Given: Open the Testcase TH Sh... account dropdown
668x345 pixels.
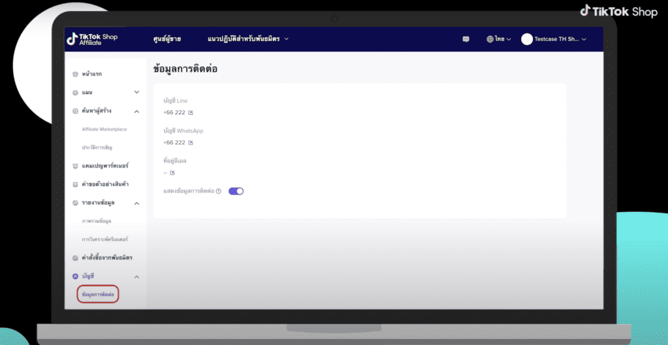Looking at the screenshot, I should pyautogui.click(x=554, y=39).
